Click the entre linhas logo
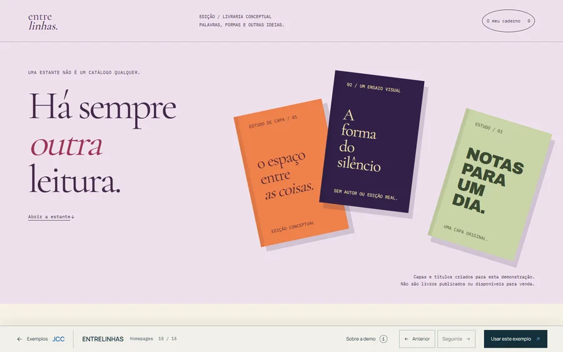Image resolution: width=563 pixels, height=352 pixels. [43, 21]
